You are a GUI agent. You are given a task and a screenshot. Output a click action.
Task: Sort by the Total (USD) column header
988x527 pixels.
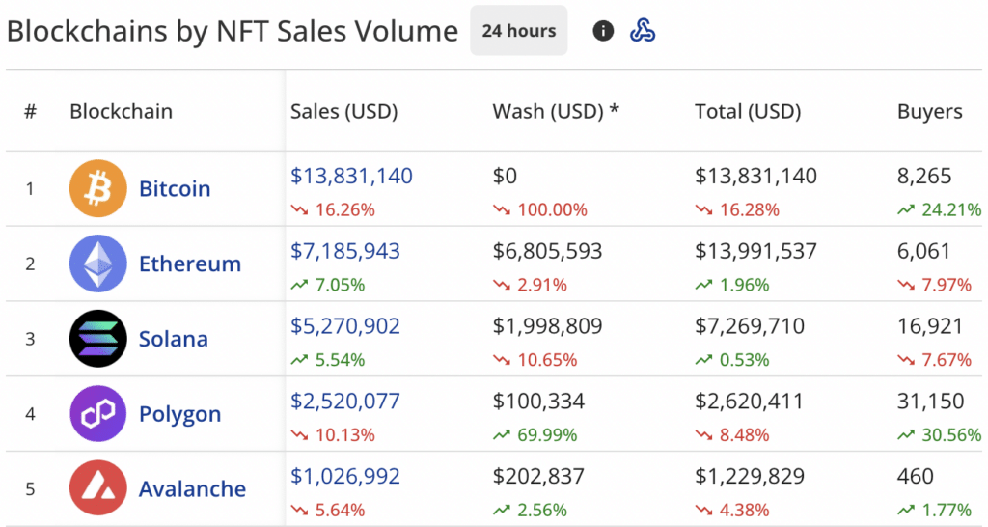point(748,112)
